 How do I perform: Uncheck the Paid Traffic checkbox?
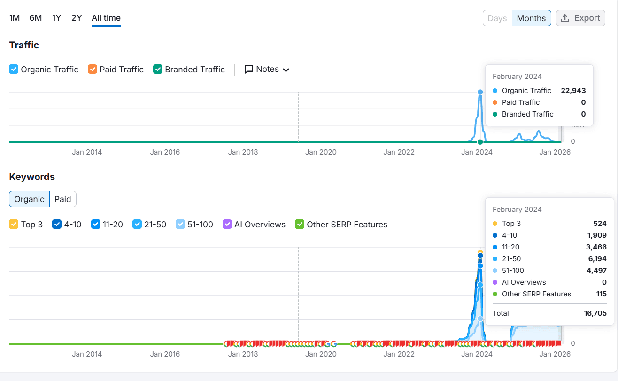(92, 69)
